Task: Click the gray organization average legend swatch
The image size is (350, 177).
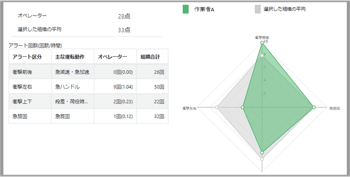Action: coord(258,9)
